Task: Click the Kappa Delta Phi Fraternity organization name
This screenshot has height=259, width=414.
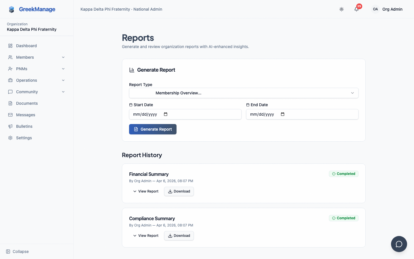Action: [x=32, y=29]
